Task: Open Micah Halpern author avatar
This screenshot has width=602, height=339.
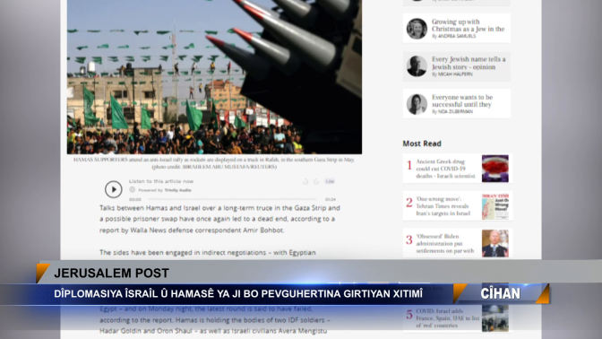Action: (417, 66)
